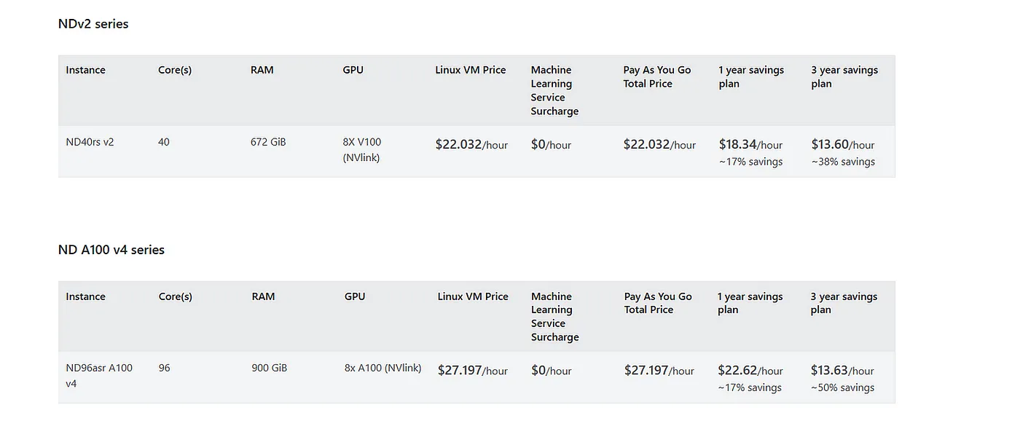
Task: Click the $22.032/hour Linux VM price
Action: click(471, 144)
